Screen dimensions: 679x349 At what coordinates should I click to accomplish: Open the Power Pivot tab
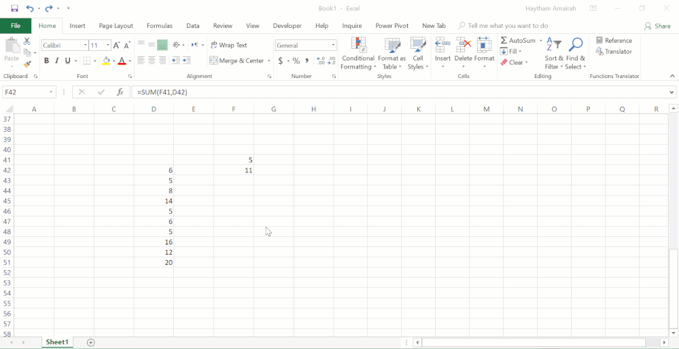pos(392,26)
